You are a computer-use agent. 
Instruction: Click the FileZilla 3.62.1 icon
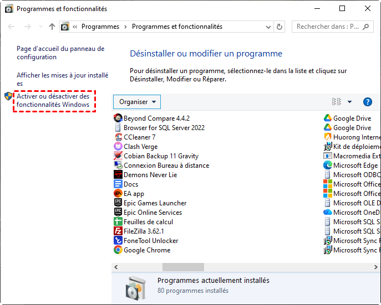tap(118, 231)
